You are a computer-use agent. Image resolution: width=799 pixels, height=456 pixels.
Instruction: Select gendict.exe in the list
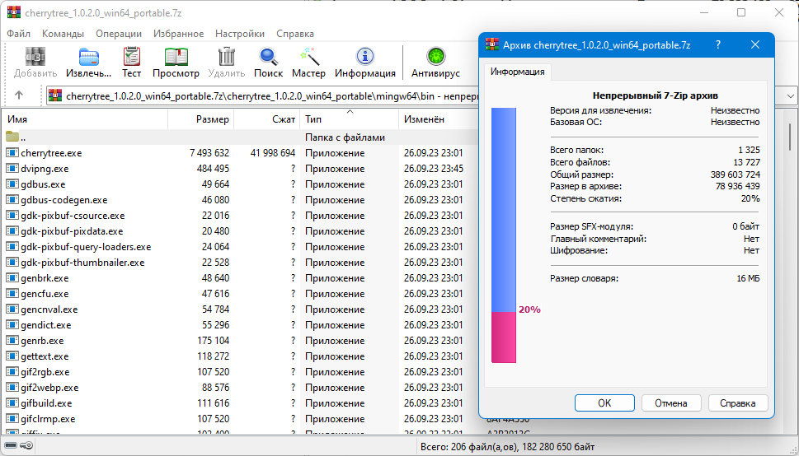point(46,324)
